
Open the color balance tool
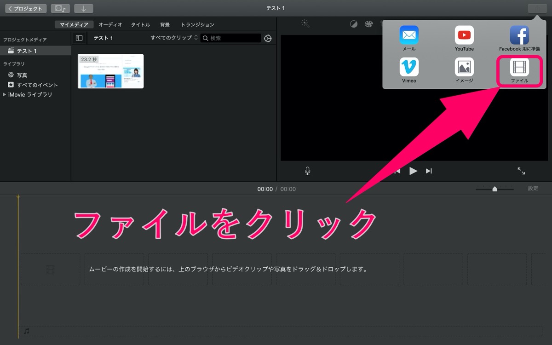353,24
